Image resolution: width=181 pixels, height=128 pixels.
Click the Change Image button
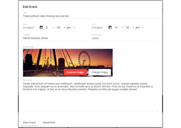tap(100, 72)
